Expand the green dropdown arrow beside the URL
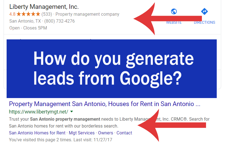This screenshot has width=225, height=149. coord(72,112)
